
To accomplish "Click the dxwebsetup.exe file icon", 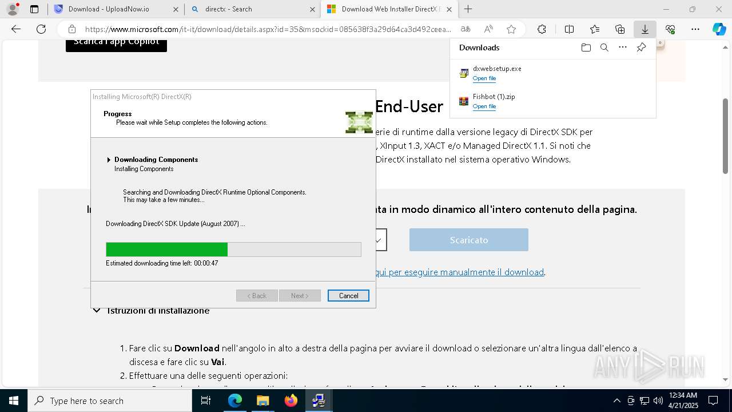I will click(464, 73).
